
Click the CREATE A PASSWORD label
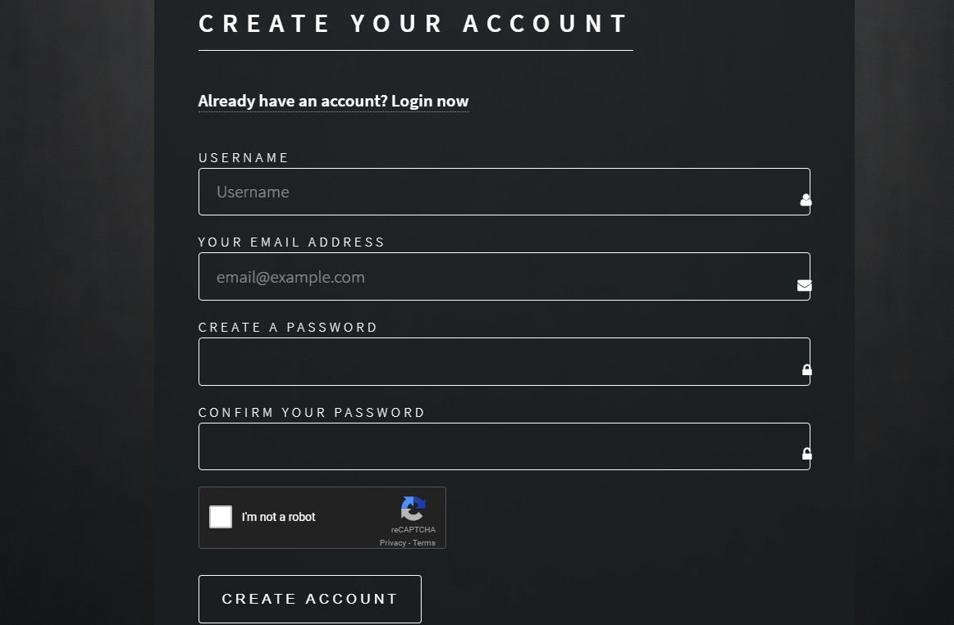point(288,328)
